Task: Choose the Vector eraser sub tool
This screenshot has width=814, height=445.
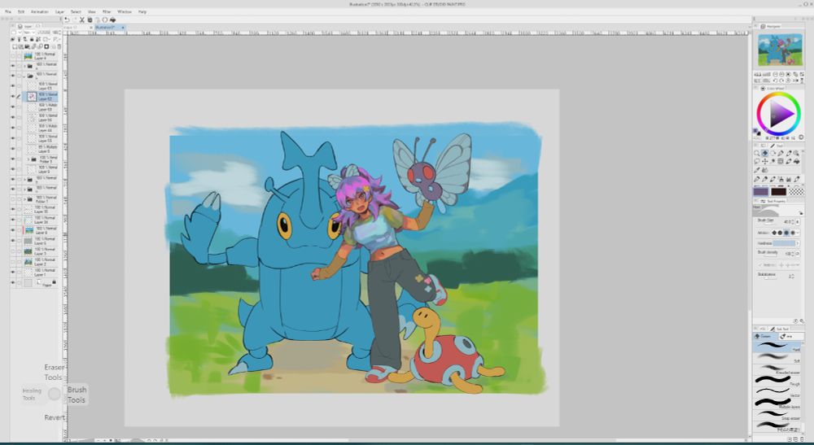Action: 778,394
